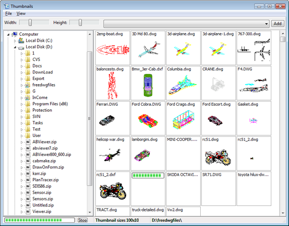The image size is (289, 226).
Task: Select the Bmw_3er-Cab.dxf thumbnail
Action: [148, 83]
